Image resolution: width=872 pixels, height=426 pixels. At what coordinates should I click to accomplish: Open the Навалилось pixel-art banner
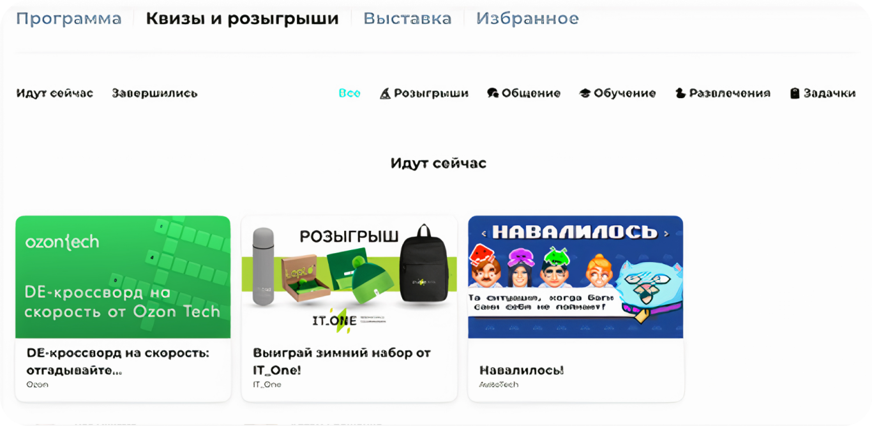point(575,277)
